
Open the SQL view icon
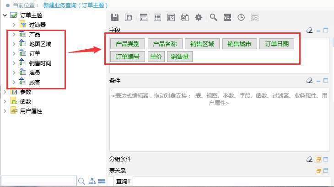[227, 17]
